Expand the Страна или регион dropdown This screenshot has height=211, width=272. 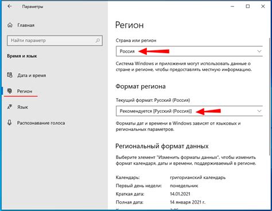coord(259,51)
